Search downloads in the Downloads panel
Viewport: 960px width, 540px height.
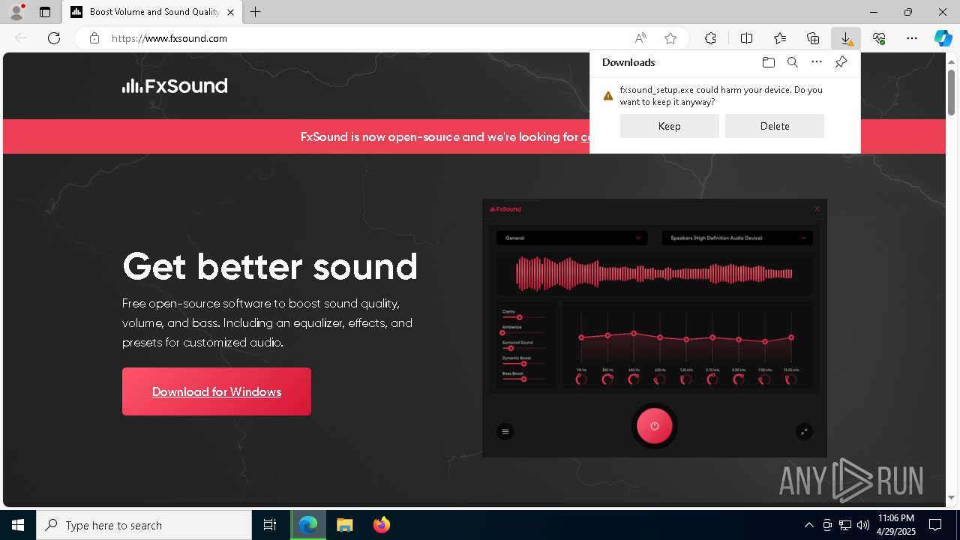tap(793, 62)
